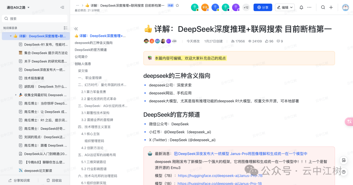The width and height of the screenshot is (353, 185).
Task: Click the blue 分享 share button
Action: pos(263,8)
